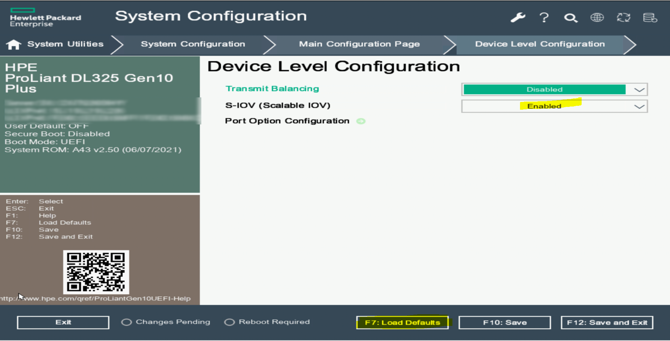This screenshot has height=341, width=670.
Task: Select the Reboot Required indicator
Action: tap(230, 322)
